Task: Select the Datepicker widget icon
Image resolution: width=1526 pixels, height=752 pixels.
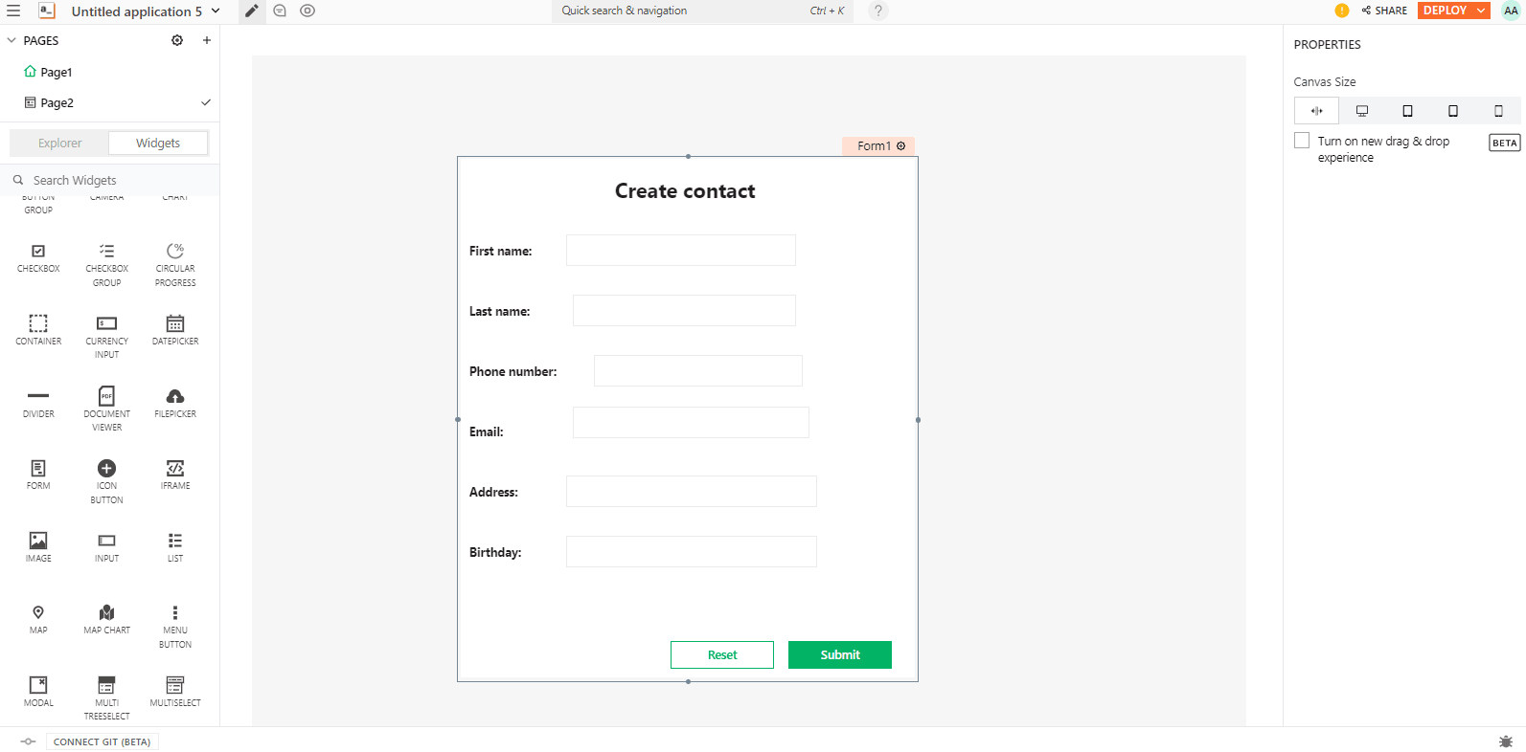Action: 175,324
